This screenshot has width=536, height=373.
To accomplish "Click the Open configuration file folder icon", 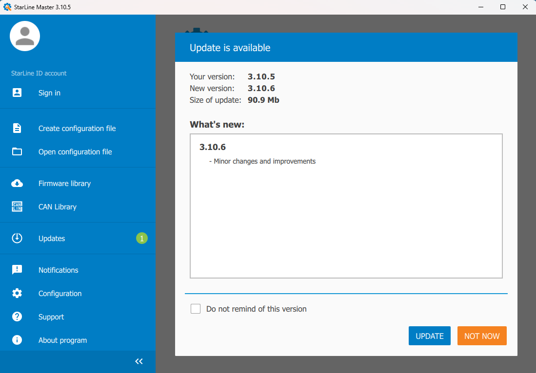I will coord(17,151).
